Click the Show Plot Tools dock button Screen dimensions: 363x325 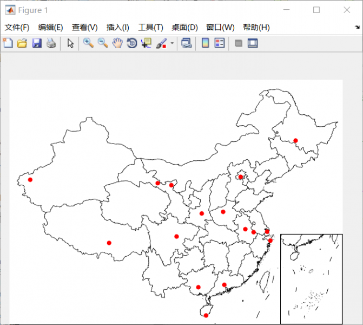click(253, 43)
